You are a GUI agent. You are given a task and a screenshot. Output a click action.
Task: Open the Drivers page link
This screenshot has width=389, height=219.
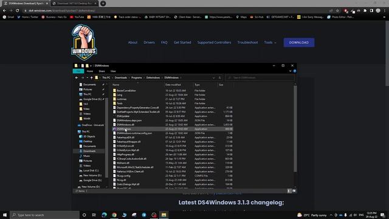[x=149, y=43]
